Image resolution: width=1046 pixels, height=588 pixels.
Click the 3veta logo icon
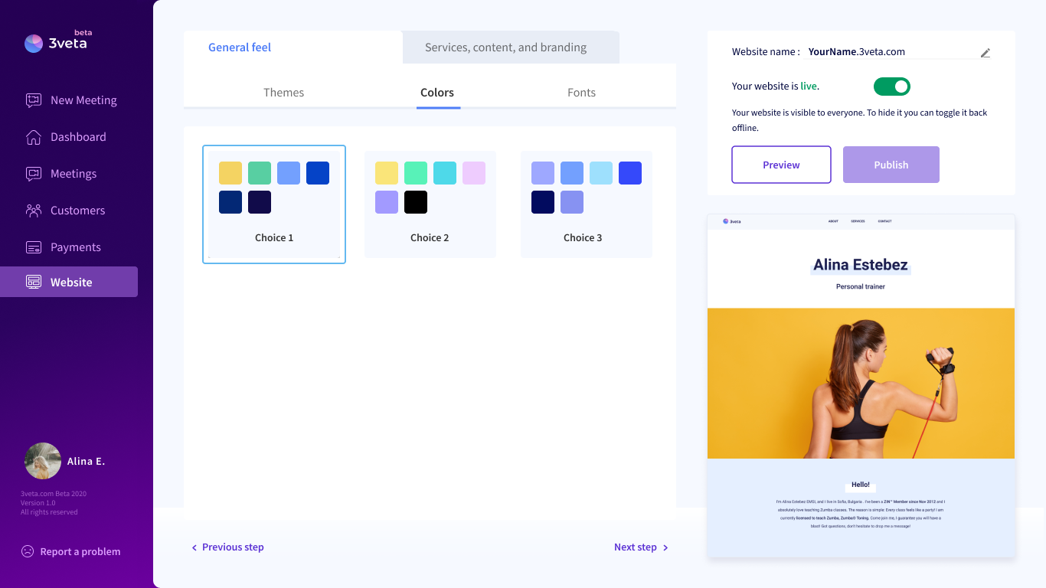pos(34,44)
